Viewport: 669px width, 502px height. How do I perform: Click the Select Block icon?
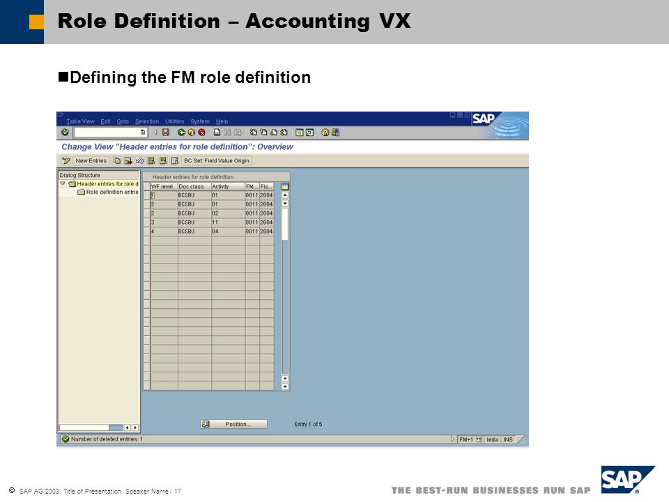tap(162, 160)
